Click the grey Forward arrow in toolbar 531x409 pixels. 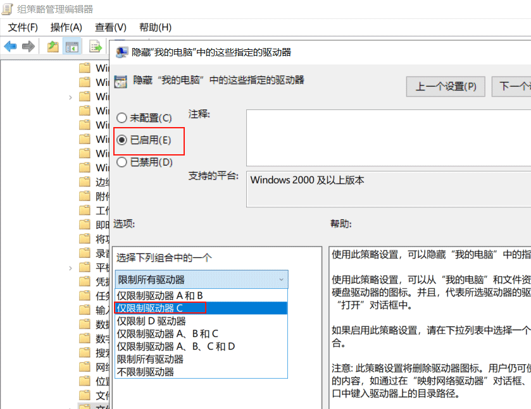28,46
